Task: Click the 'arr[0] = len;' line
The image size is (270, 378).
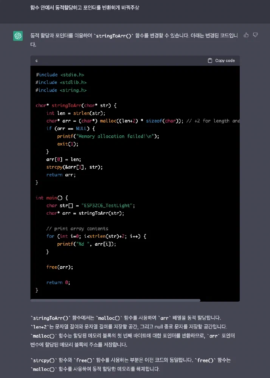Action: point(64,160)
